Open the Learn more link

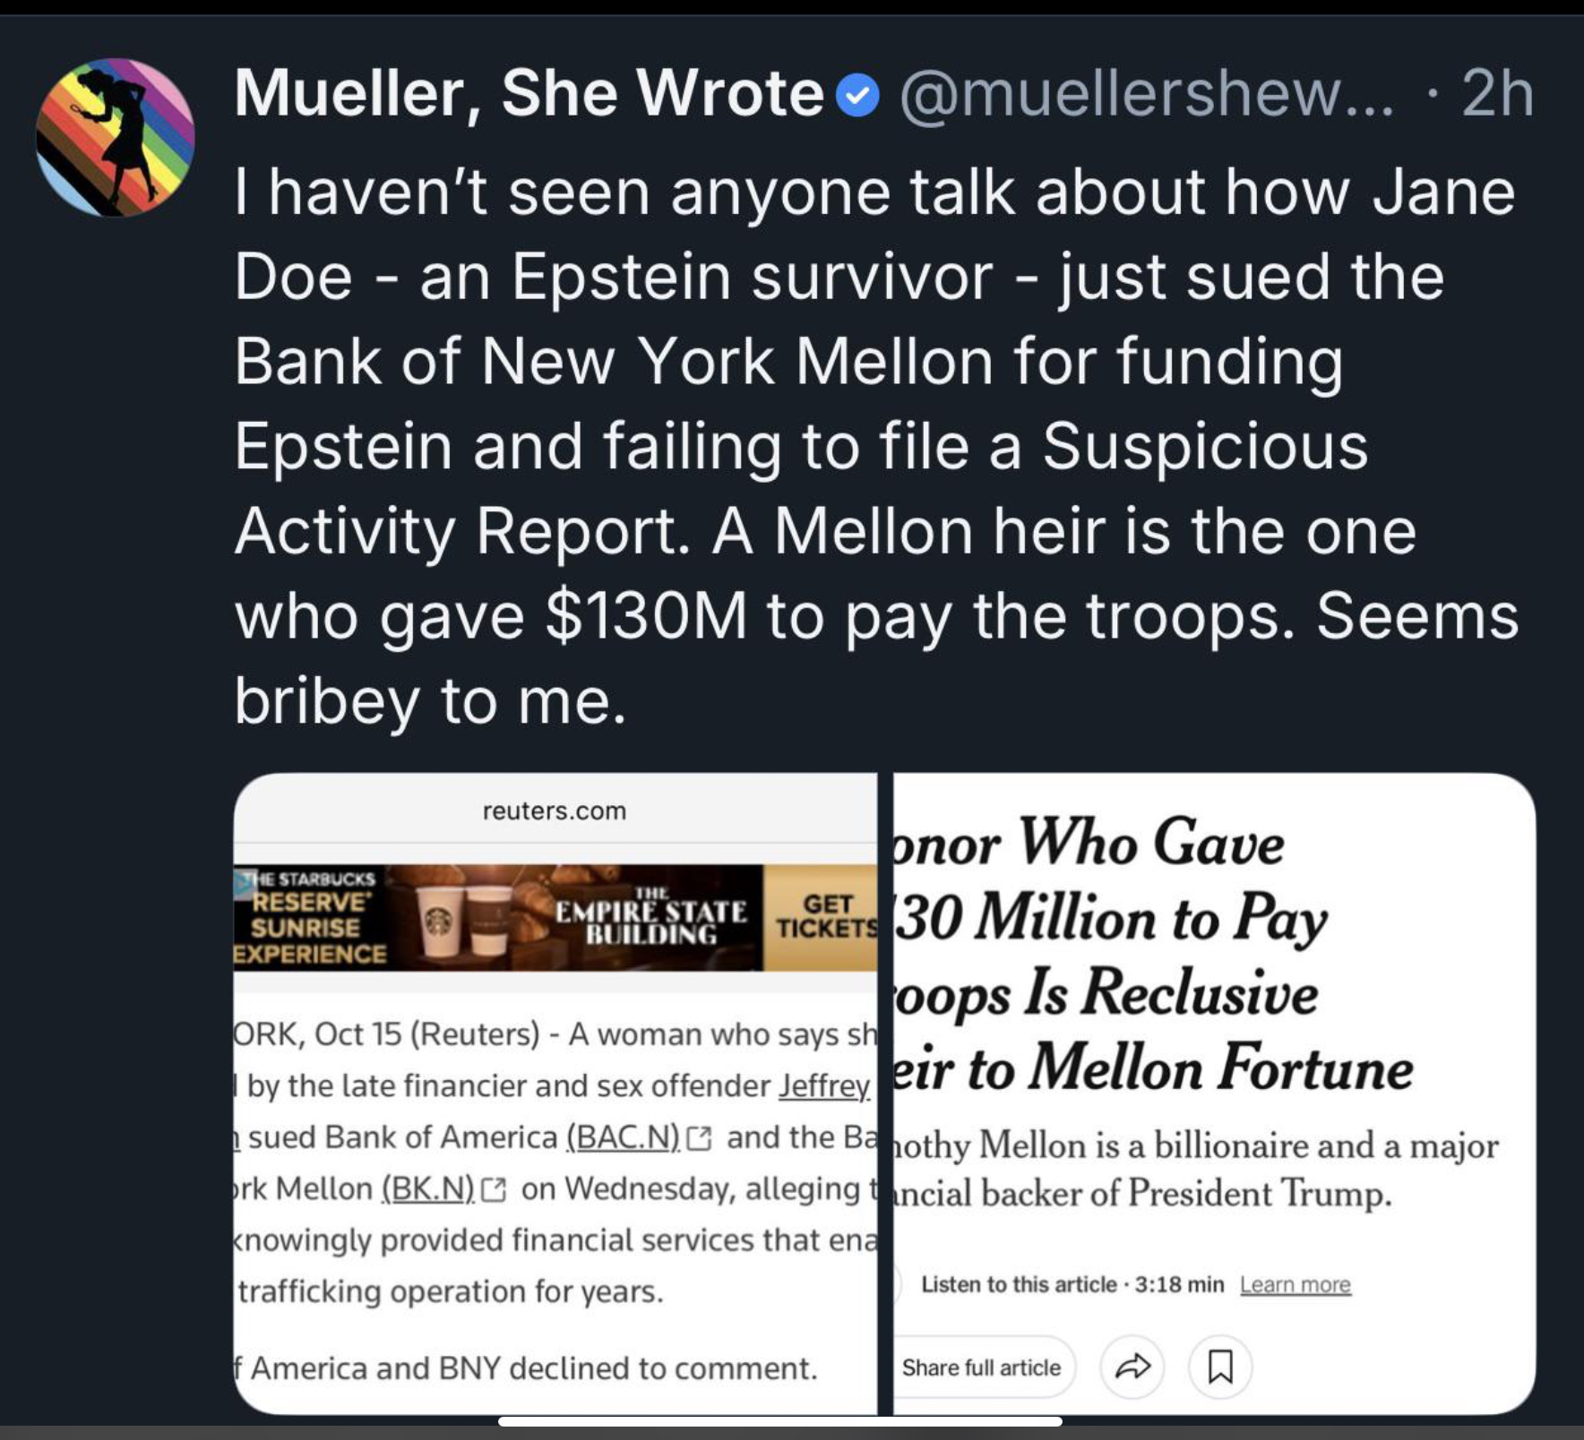click(x=1295, y=1284)
